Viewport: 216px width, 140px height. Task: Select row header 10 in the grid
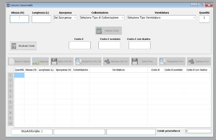click(x=10, y=123)
